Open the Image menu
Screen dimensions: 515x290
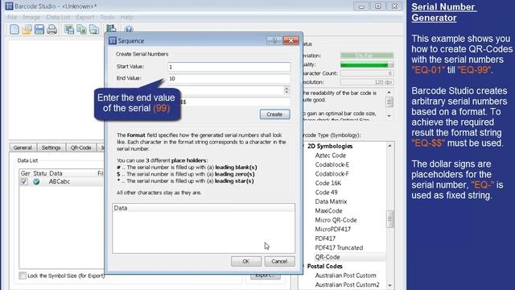31,17
